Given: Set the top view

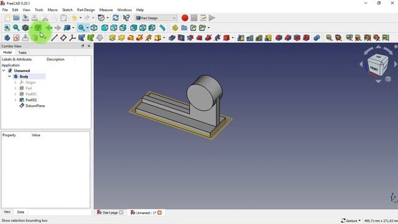Looking at the screenshot, I should (x=114, y=27).
